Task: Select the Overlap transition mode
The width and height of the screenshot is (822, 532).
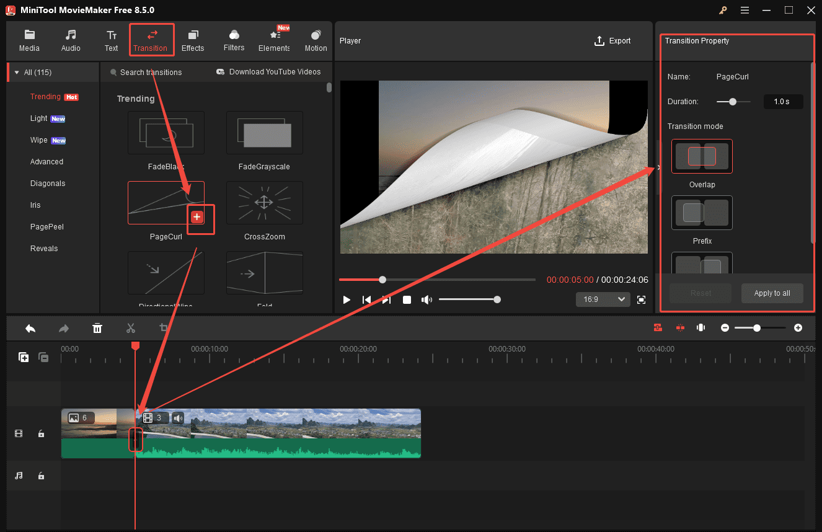Action: coord(702,156)
